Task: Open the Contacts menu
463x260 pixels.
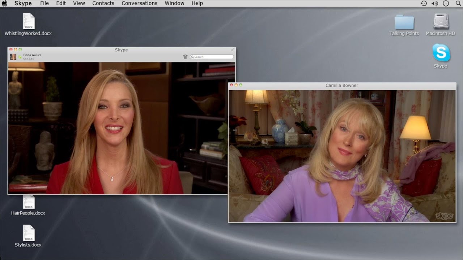Action: click(103, 3)
